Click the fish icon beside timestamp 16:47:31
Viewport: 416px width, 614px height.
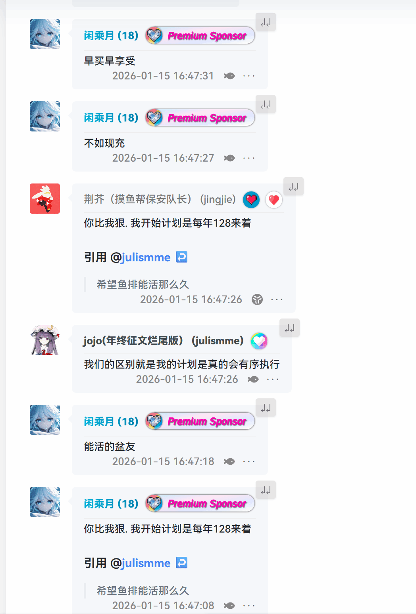click(x=229, y=76)
